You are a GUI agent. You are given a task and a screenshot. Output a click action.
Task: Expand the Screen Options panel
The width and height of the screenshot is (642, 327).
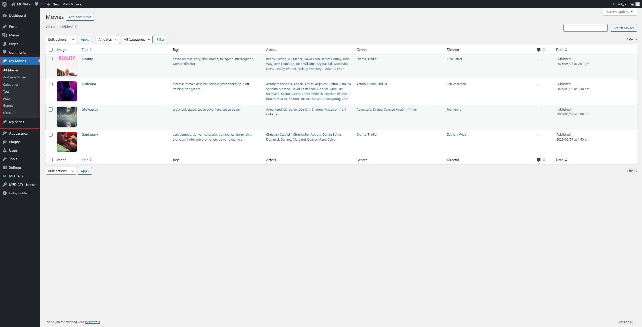click(x=620, y=12)
